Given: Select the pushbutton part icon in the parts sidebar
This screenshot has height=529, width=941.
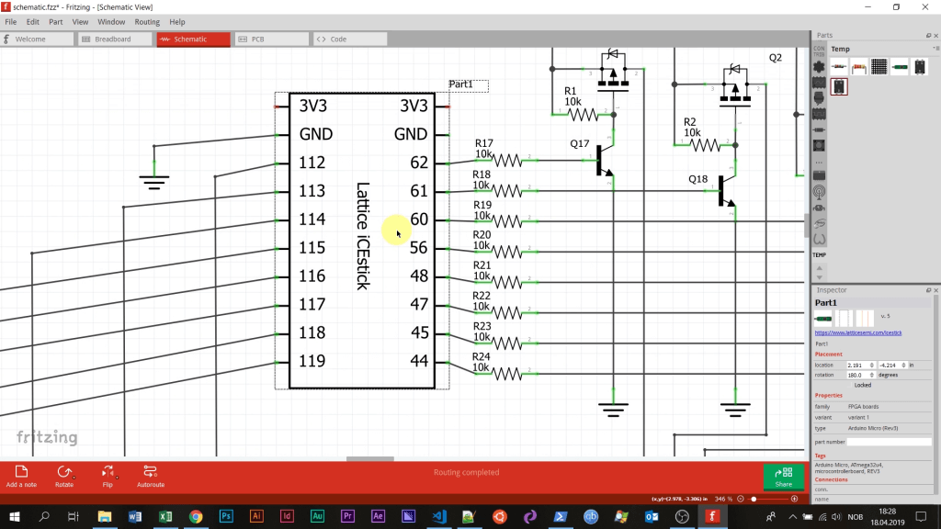Looking at the screenshot, I should [819, 145].
